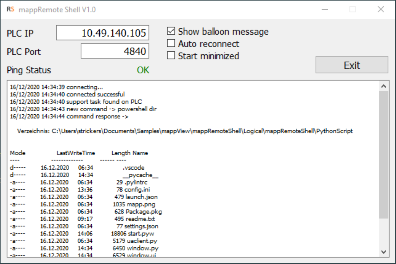Click 'new command -> powershell dir' line
This screenshot has width=396, height=264.
click(83, 109)
